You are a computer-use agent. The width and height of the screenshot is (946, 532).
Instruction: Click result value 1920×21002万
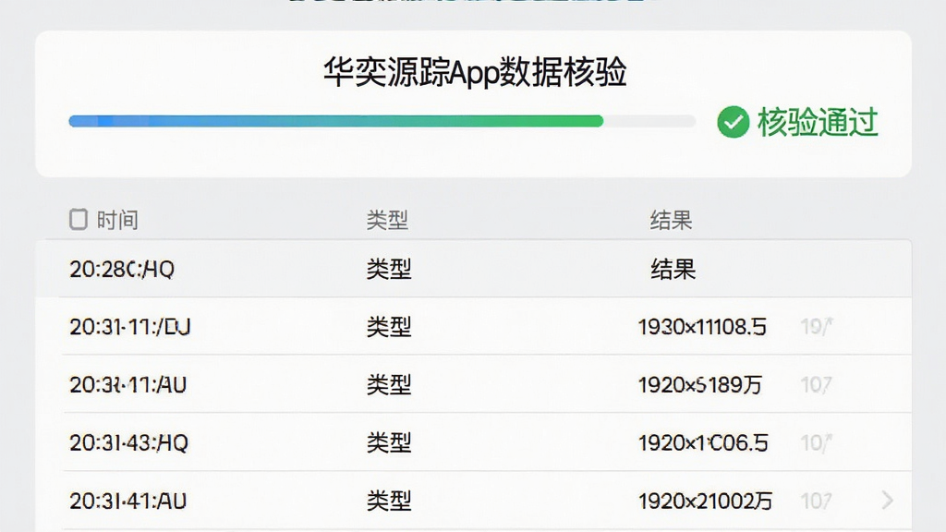click(705, 502)
